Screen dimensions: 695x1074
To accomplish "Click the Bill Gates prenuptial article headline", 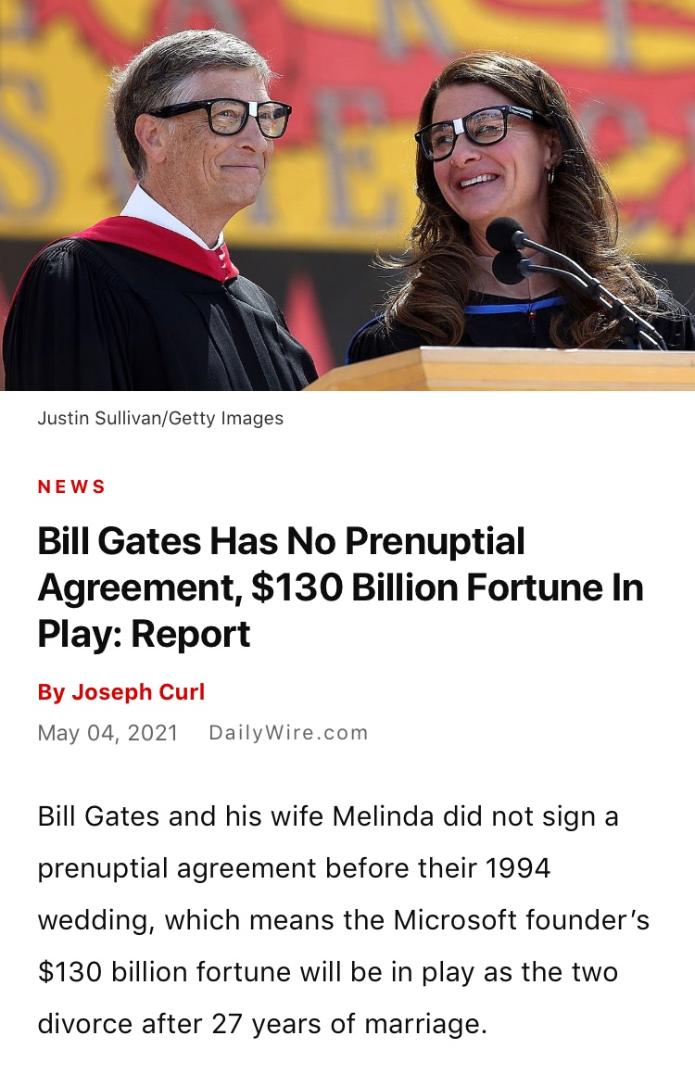I will [339, 588].
